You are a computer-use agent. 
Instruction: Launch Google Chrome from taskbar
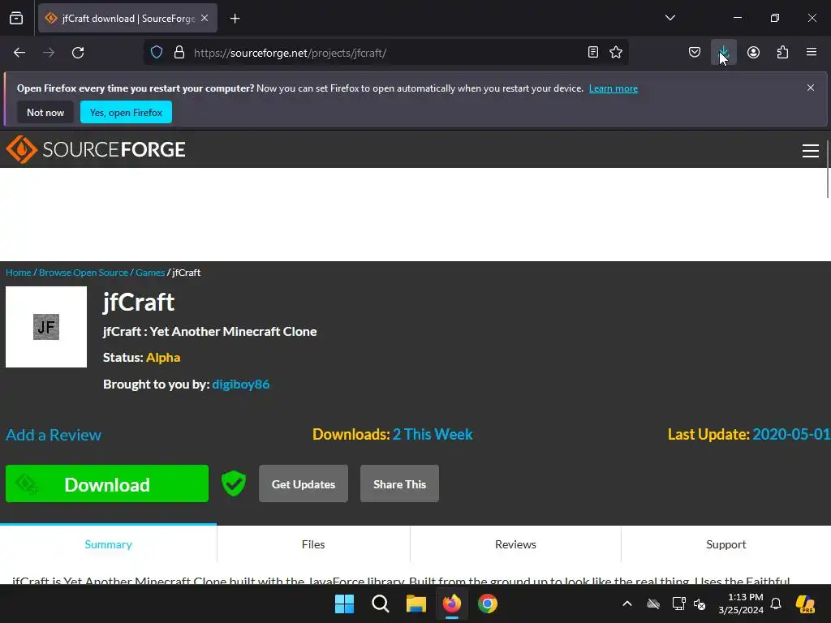pyautogui.click(x=487, y=604)
